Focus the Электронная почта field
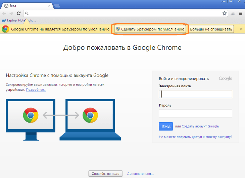 coord(195,94)
